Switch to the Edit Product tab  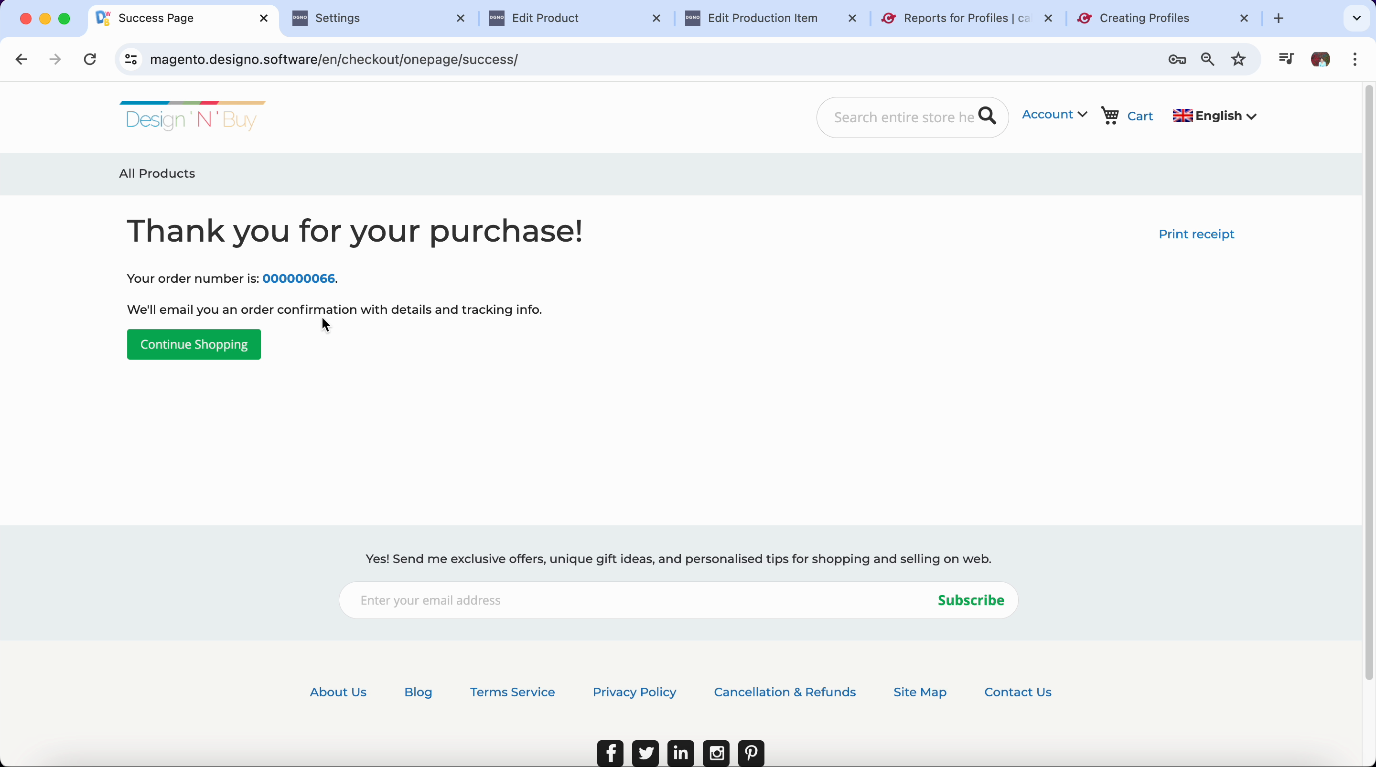(x=545, y=18)
